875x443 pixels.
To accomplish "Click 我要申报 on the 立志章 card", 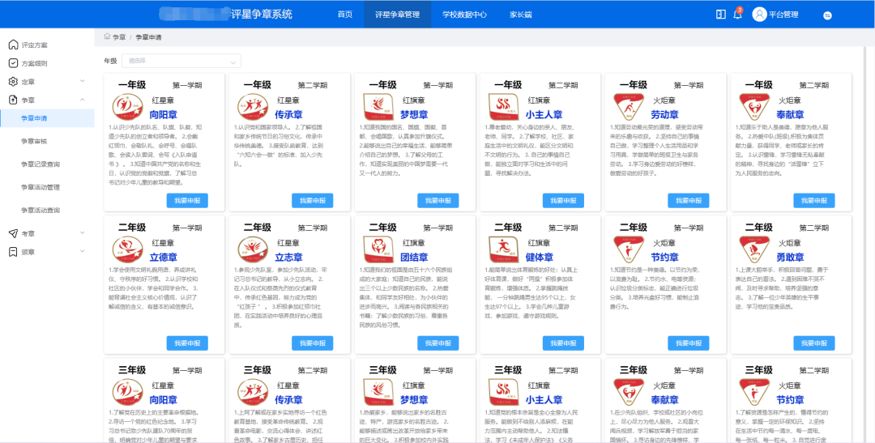I will coord(313,343).
